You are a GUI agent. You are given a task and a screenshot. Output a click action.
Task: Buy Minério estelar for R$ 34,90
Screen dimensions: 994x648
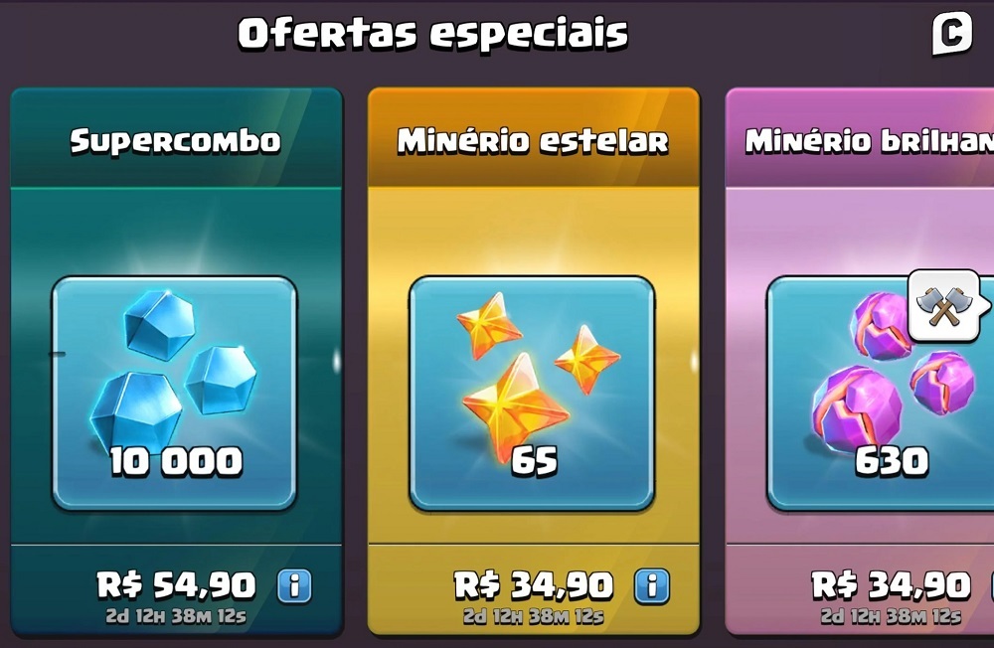pyautogui.click(x=534, y=584)
